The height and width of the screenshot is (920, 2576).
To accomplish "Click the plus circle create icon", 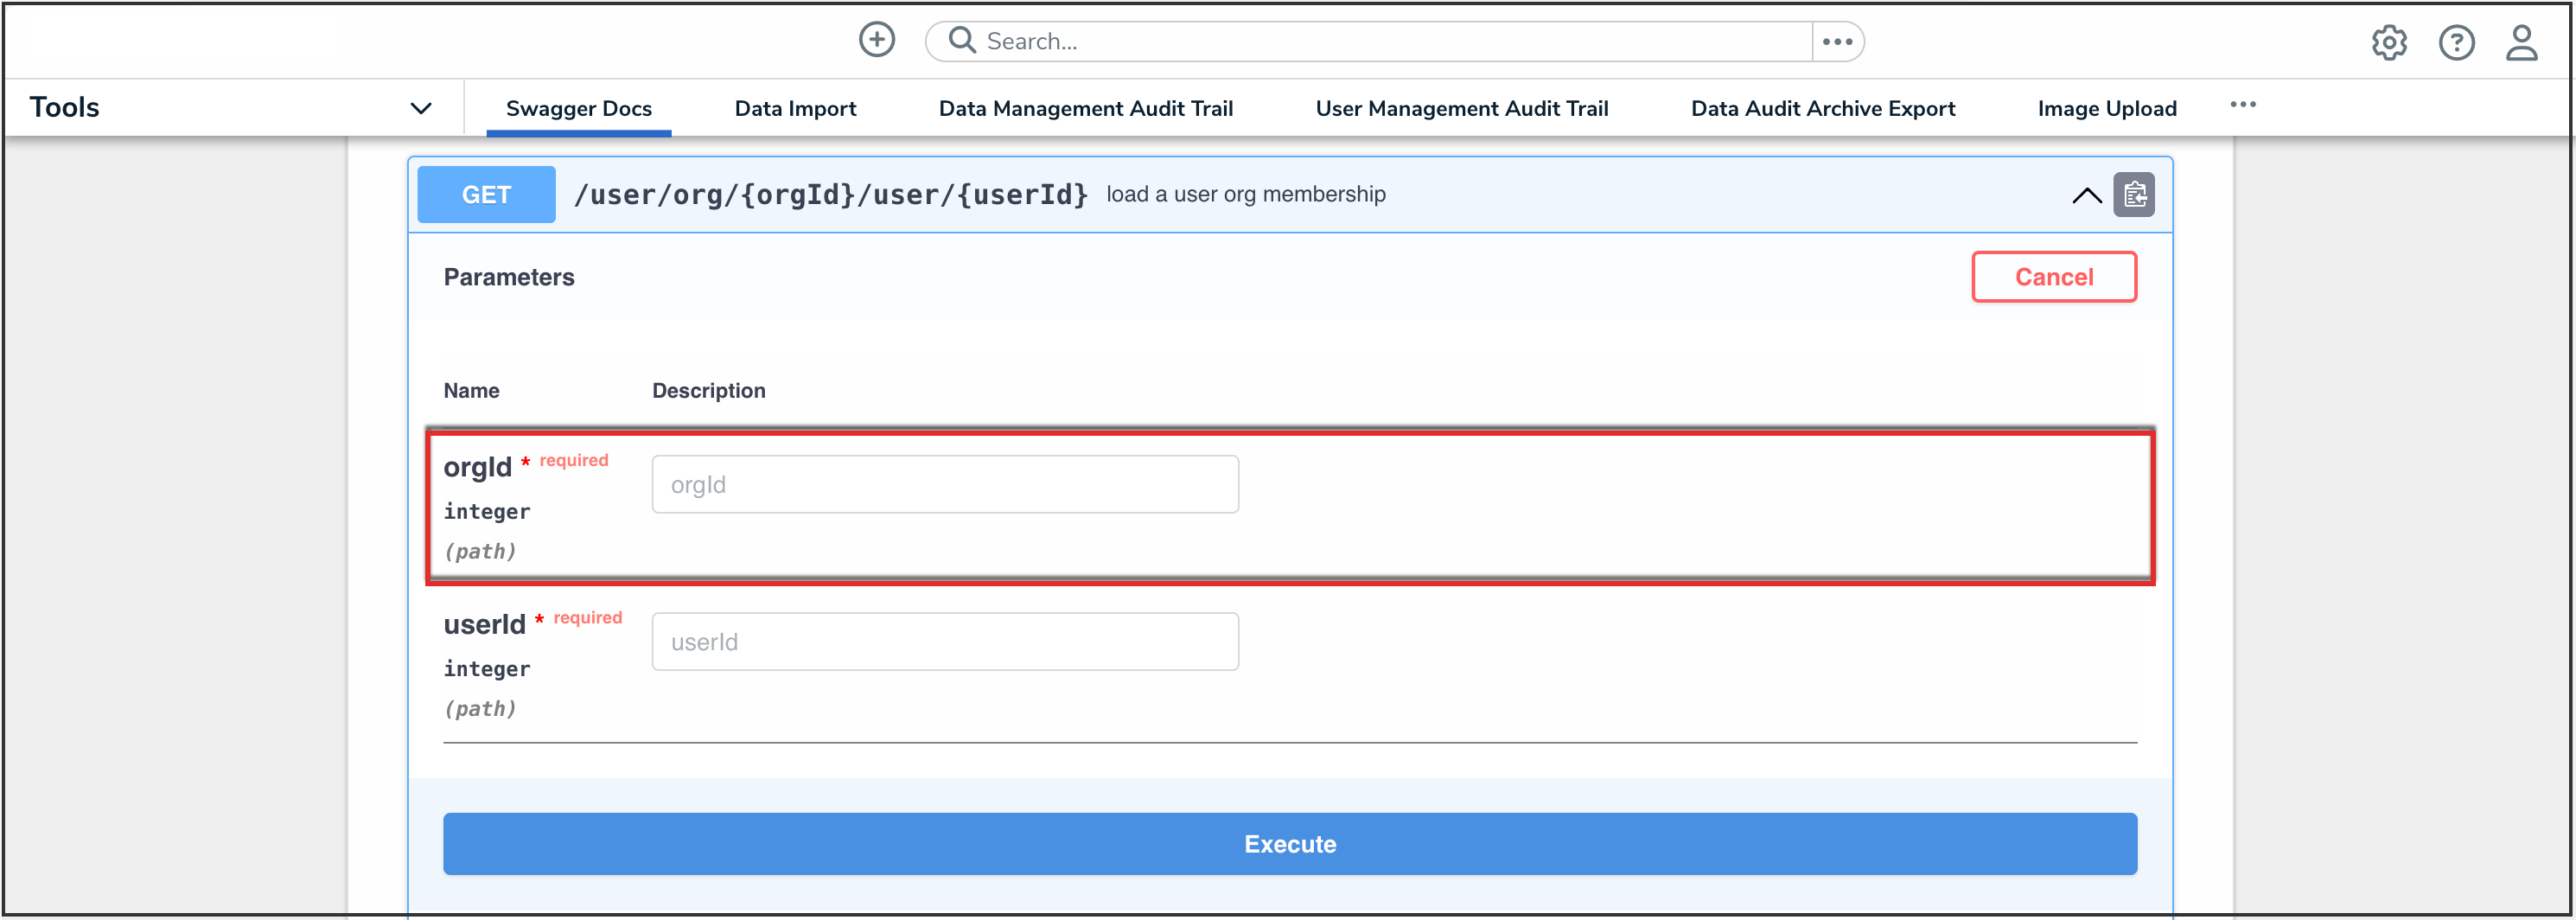I will (876, 40).
